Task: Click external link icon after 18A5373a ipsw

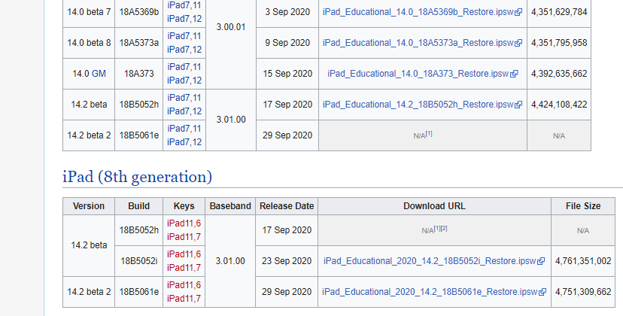Action: pos(518,44)
